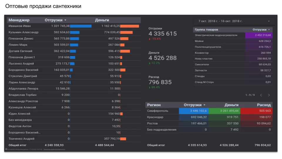Viewport: 282px width, 159px height.
Task: Click the managers total 4 240 358,93
Action: (x=54, y=145)
